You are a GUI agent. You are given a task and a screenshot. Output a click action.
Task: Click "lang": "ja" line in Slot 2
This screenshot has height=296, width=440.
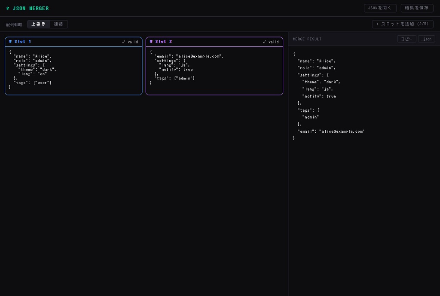point(174,65)
